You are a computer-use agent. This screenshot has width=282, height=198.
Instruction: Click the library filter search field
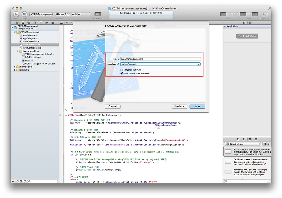(x=246, y=181)
